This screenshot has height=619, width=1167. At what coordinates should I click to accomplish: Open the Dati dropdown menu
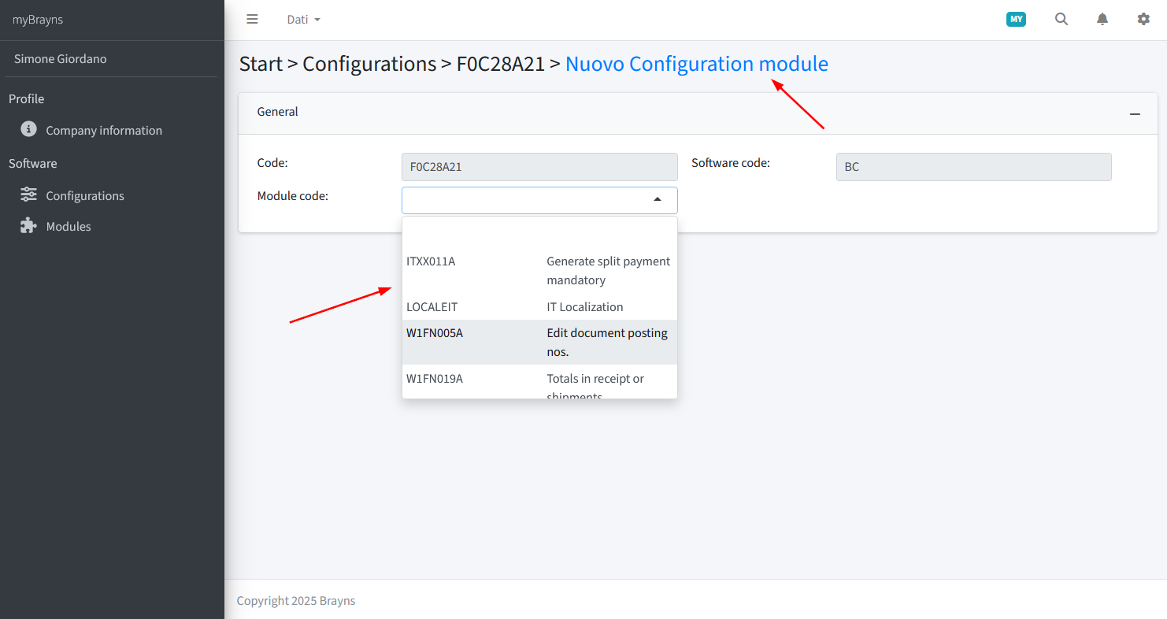[303, 20]
